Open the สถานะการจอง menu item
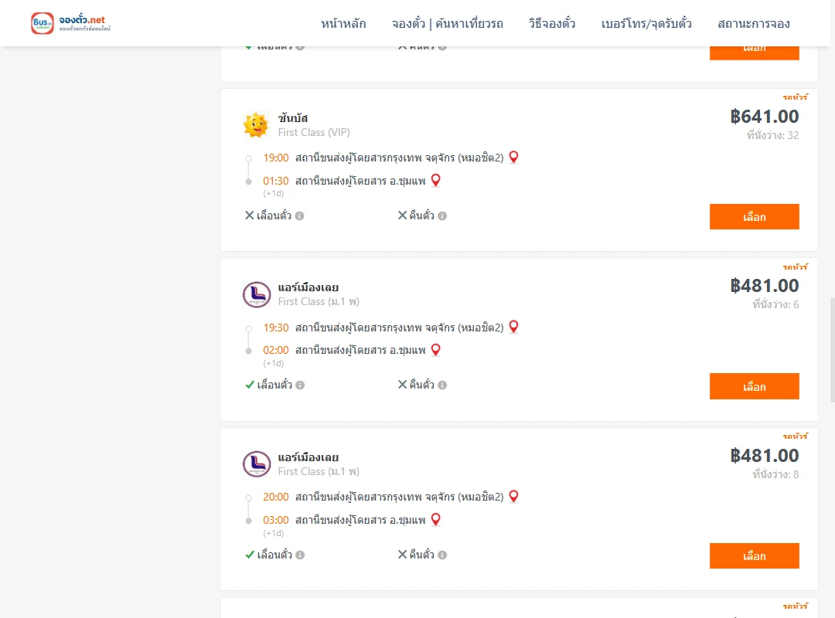Viewport: 835px width, 618px height. [754, 23]
